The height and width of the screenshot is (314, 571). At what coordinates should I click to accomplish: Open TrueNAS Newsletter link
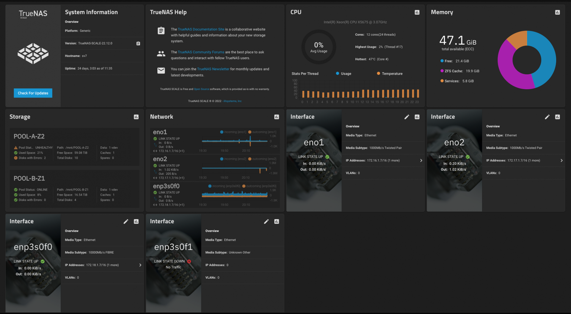213,69
